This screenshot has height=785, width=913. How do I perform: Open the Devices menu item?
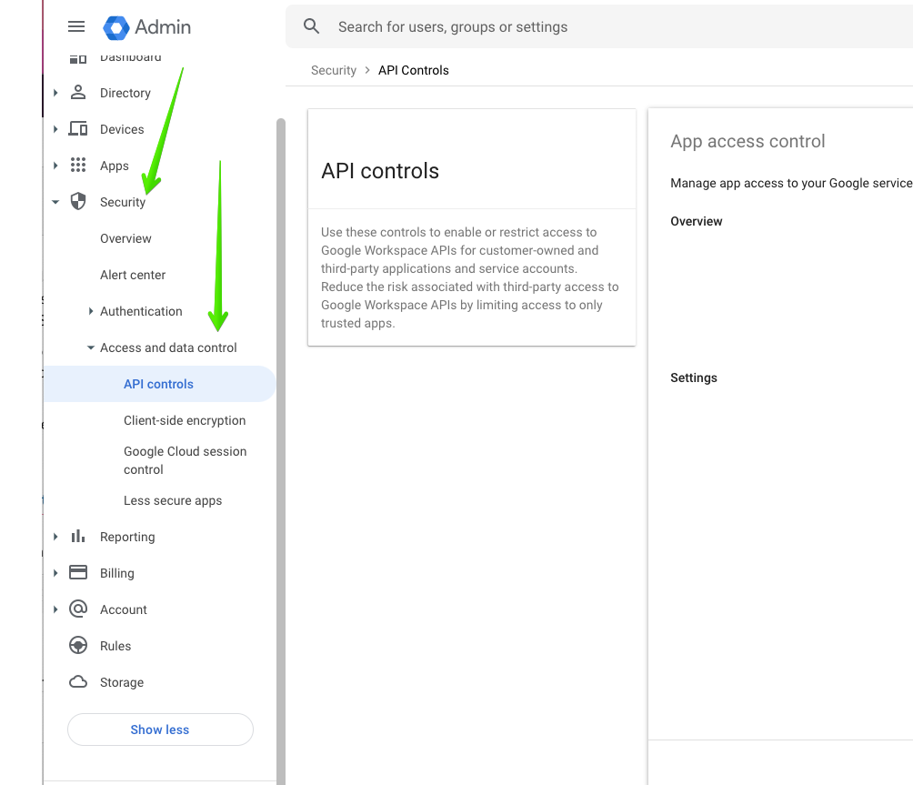coord(122,129)
